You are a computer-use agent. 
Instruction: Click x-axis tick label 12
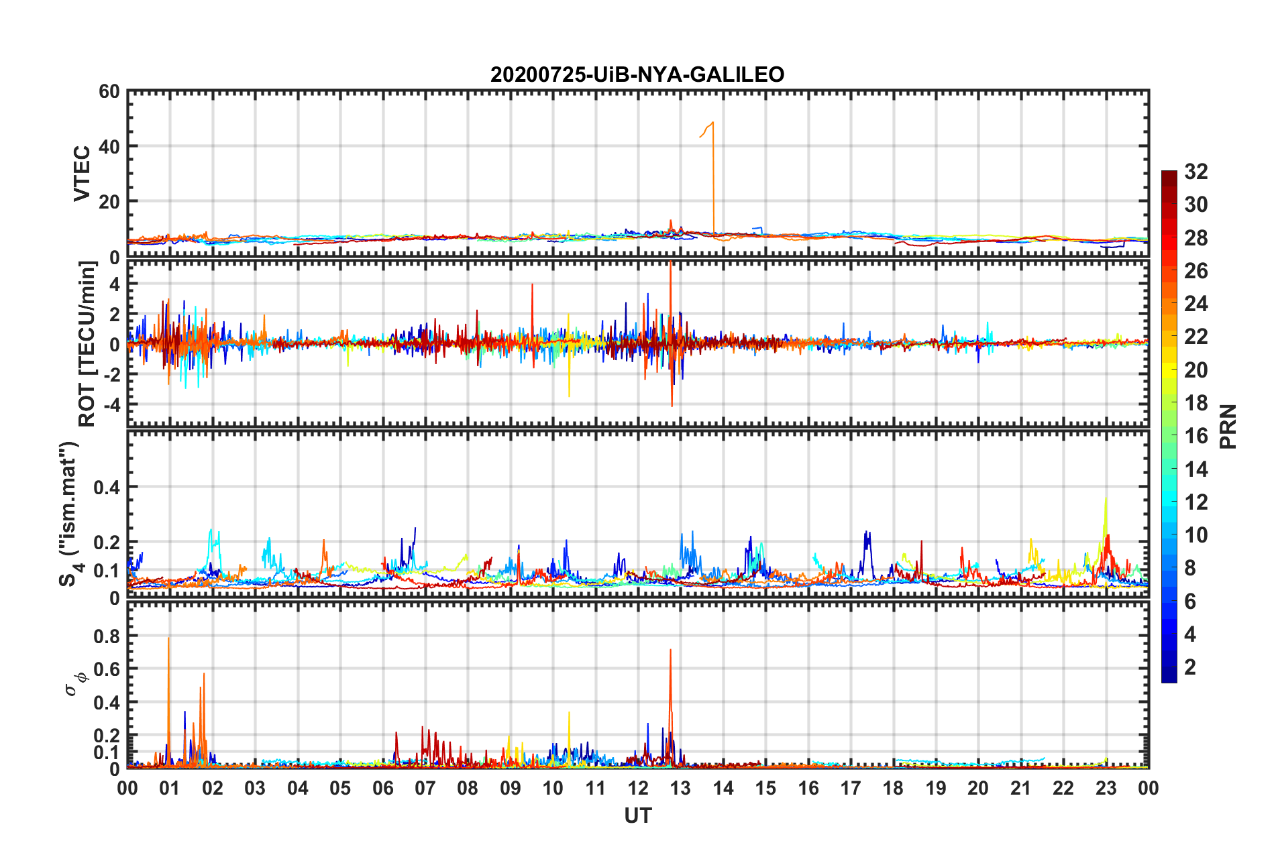637,788
